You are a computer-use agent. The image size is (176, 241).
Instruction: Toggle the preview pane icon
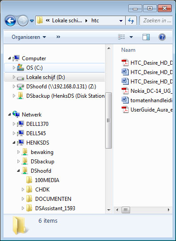146,37
